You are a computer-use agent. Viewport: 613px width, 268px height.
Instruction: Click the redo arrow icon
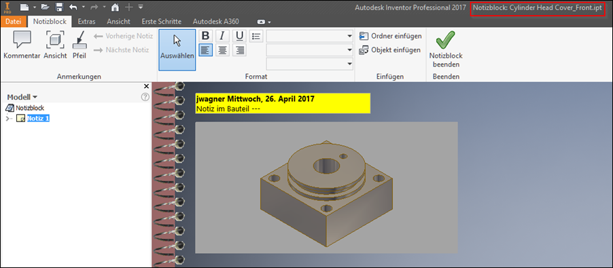click(x=94, y=7)
